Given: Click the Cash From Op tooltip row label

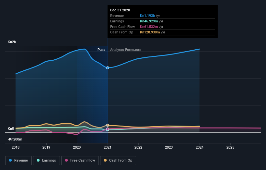Looking at the screenshot, I should [x=121, y=32].
